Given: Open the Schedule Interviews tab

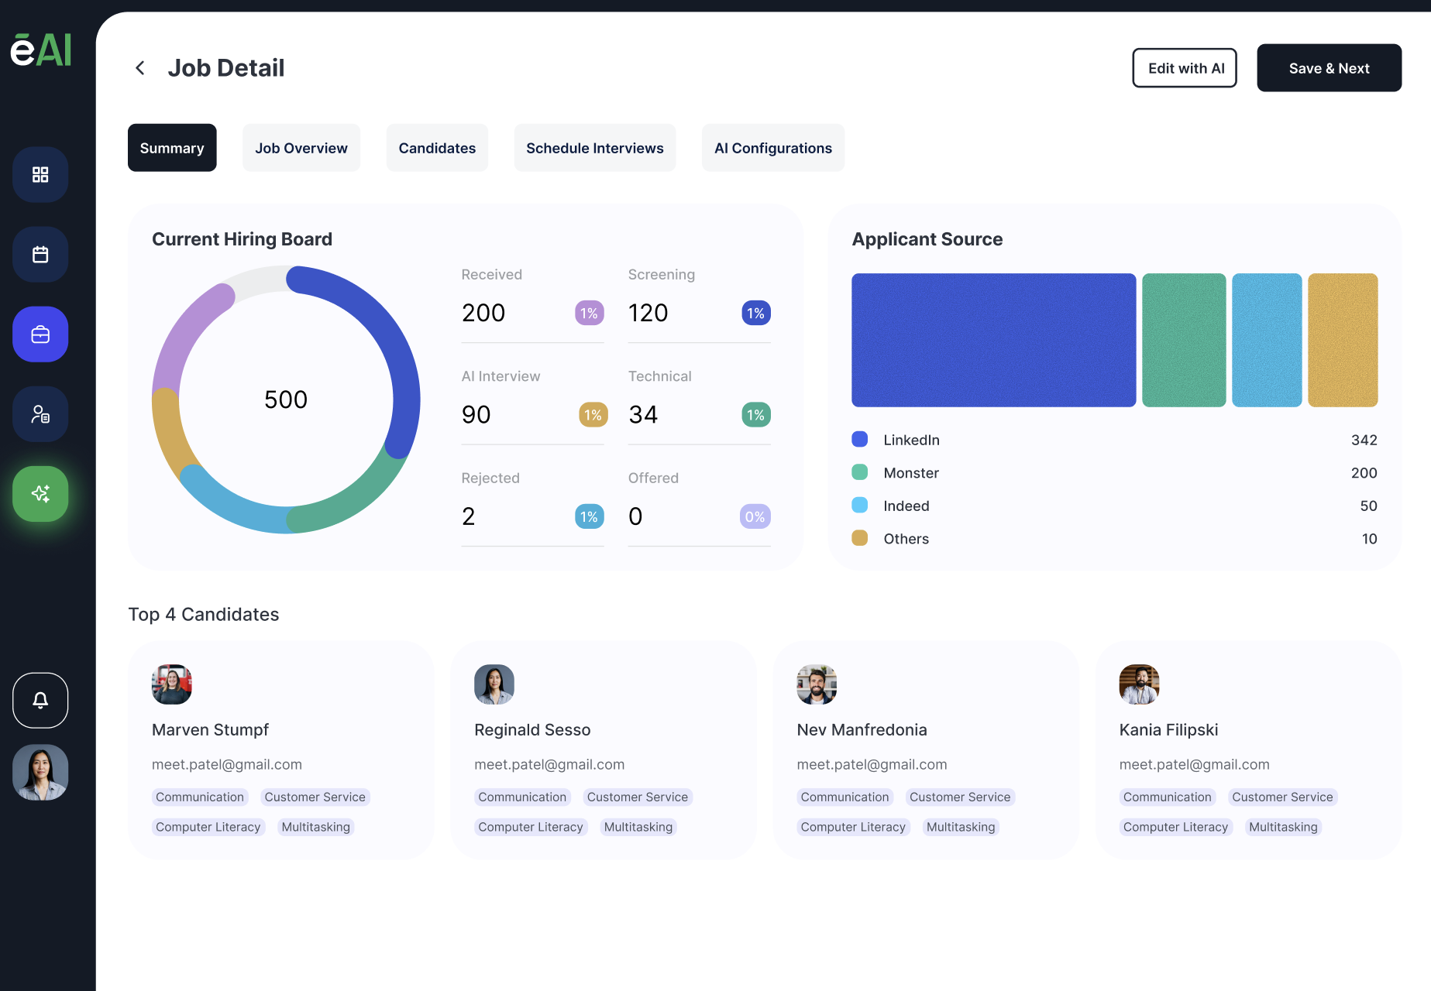Looking at the screenshot, I should coord(594,148).
